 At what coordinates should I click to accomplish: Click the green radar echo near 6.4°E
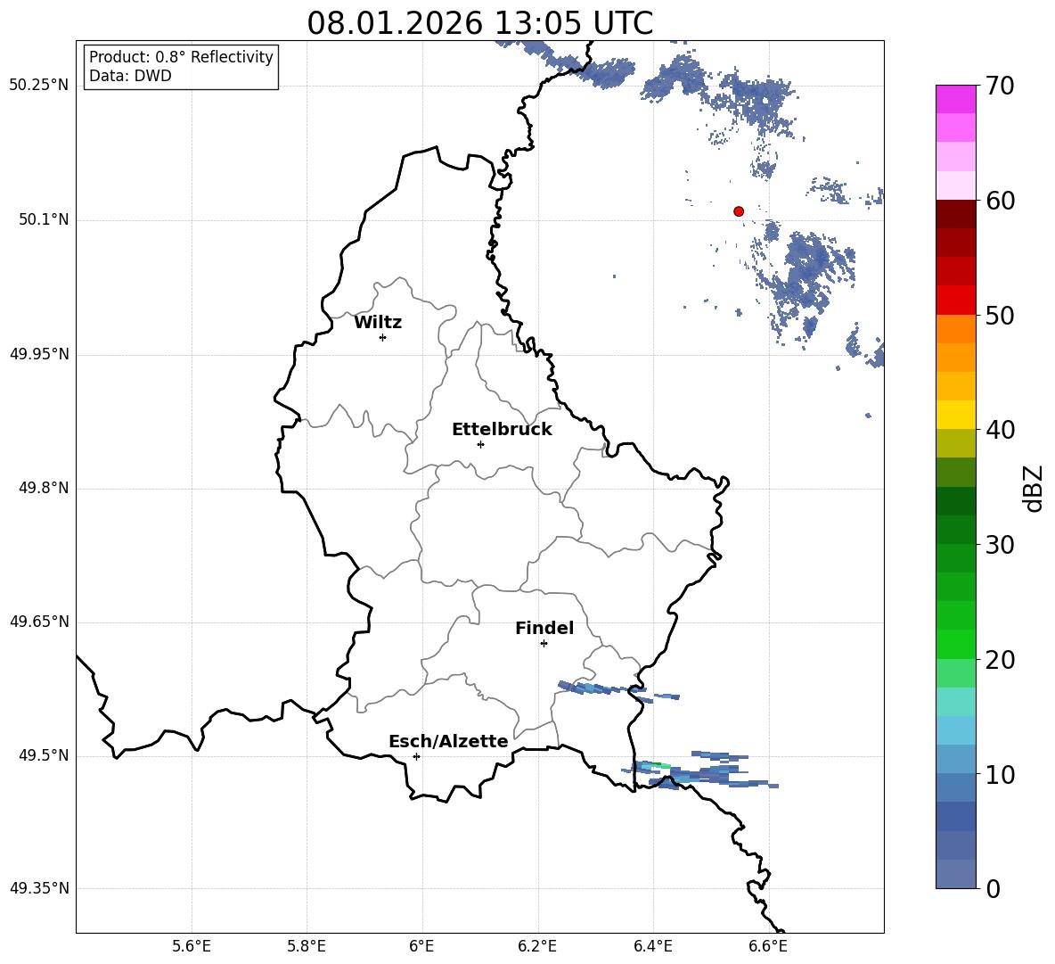[656, 765]
